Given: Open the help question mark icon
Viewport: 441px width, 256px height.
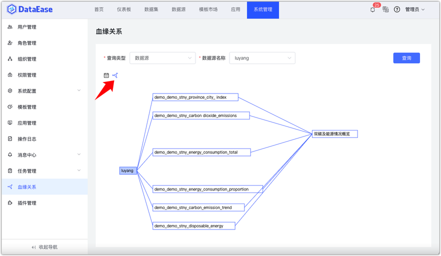Looking at the screenshot, I should point(397,9).
